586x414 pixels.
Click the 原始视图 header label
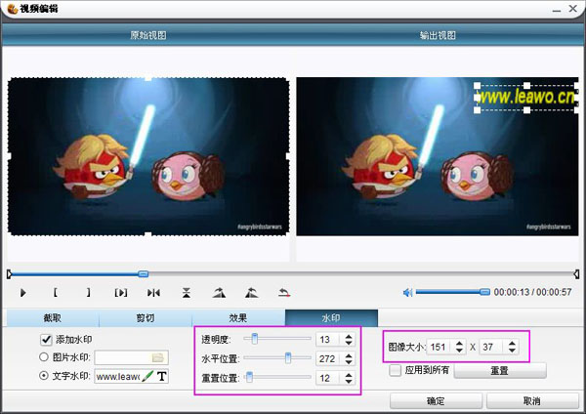tap(148, 35)
